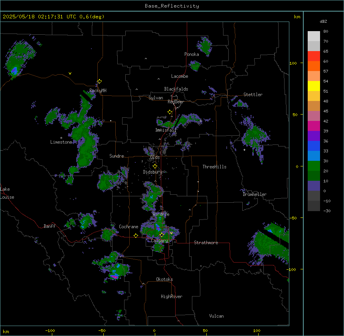The image size is (344, 336).
Task: Click the Innisfail city label
Action: 166,130
